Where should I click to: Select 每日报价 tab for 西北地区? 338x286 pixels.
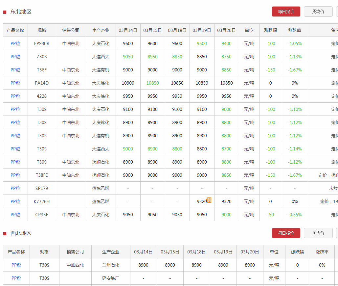[286, 233]
